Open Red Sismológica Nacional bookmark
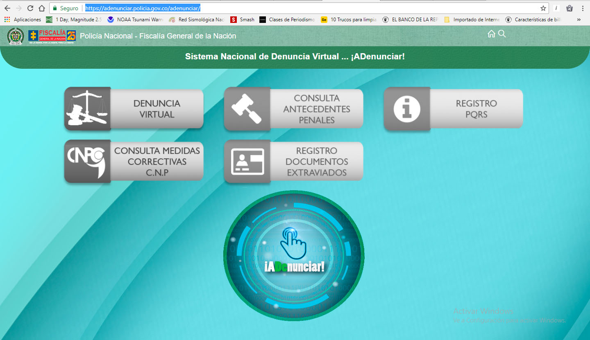The image size is (590, 340). pos(197,19)
